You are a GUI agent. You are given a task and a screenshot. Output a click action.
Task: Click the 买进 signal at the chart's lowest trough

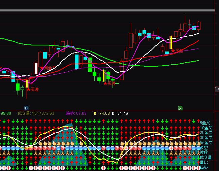[x=109, y=83]
